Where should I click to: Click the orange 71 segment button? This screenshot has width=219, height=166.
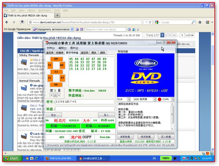(x=50, y=78)
